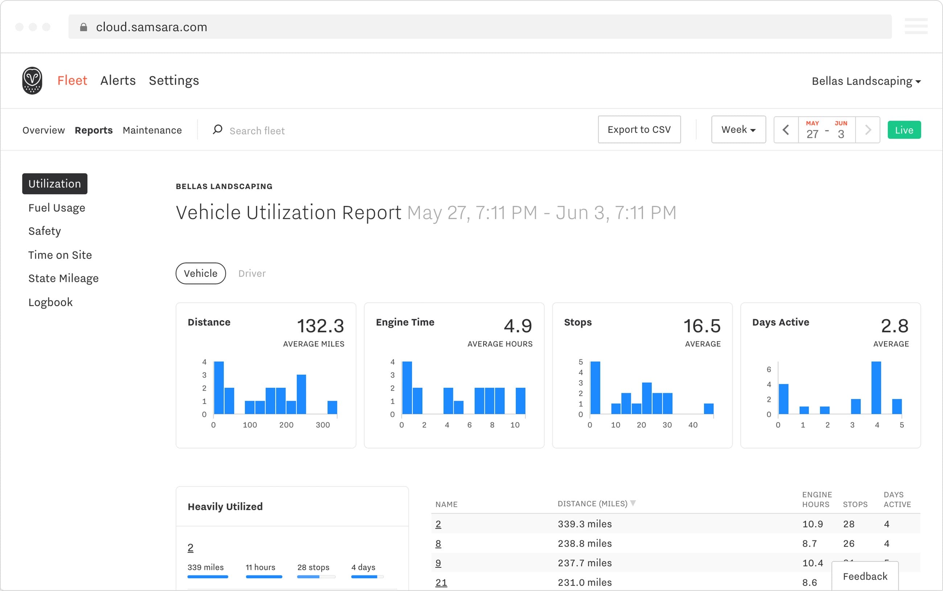Click the Export to CSV button
Viewport: 943px width, 591px height.
tap(639, 130)
